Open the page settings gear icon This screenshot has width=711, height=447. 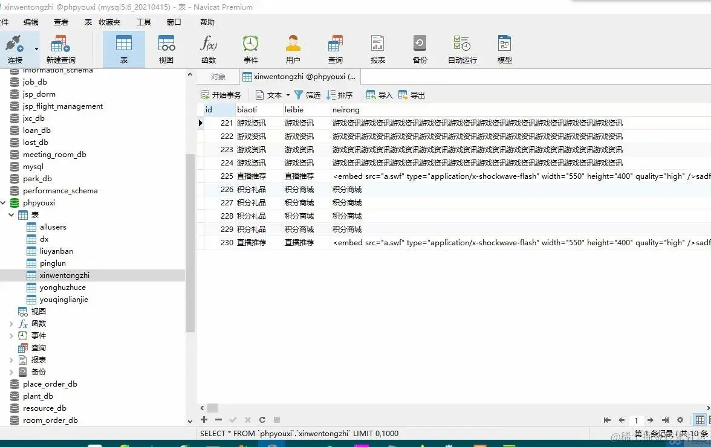coord(680,420)
